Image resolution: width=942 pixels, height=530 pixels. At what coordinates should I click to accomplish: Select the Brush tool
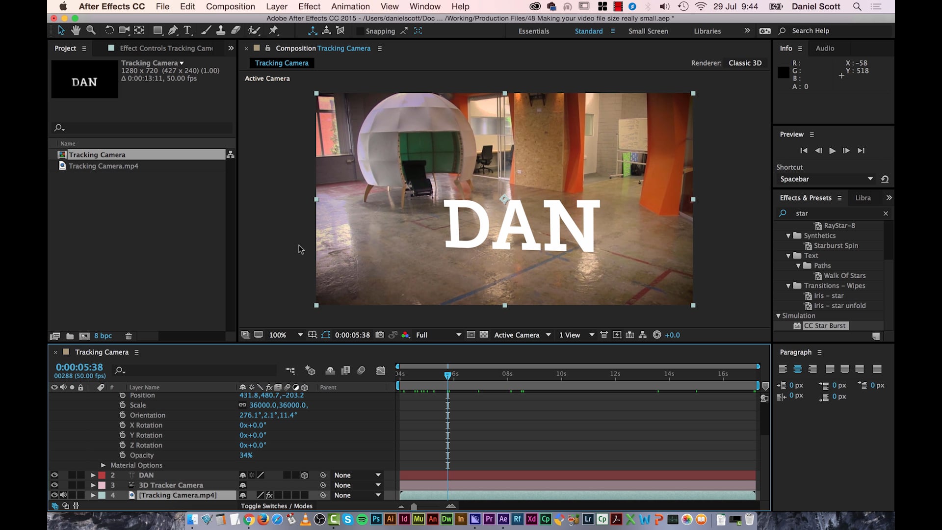206,30
